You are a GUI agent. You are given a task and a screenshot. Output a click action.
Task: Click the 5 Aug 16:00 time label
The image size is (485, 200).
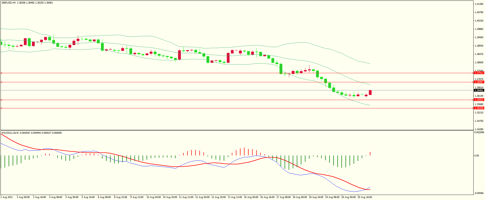coord(88,197)
